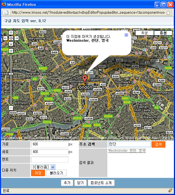The height and width of the screenshot is (195, 175).
Task: Click the zoom slider handle
Action: click(x=11, y=74)
